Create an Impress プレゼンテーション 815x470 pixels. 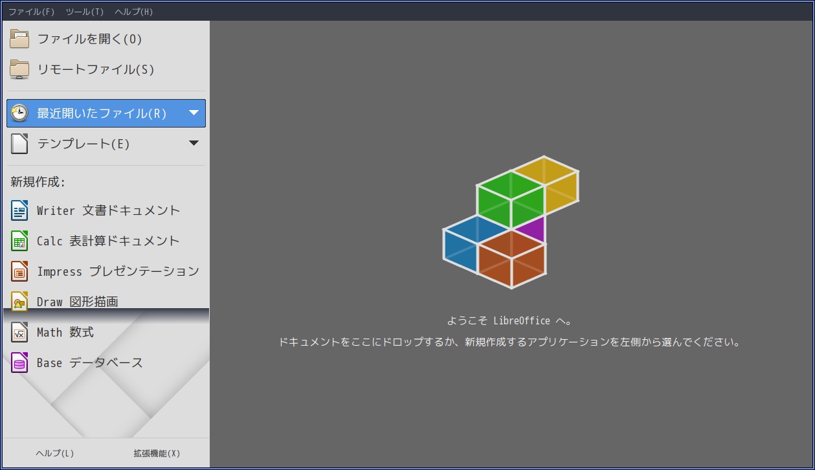point(118,271)
